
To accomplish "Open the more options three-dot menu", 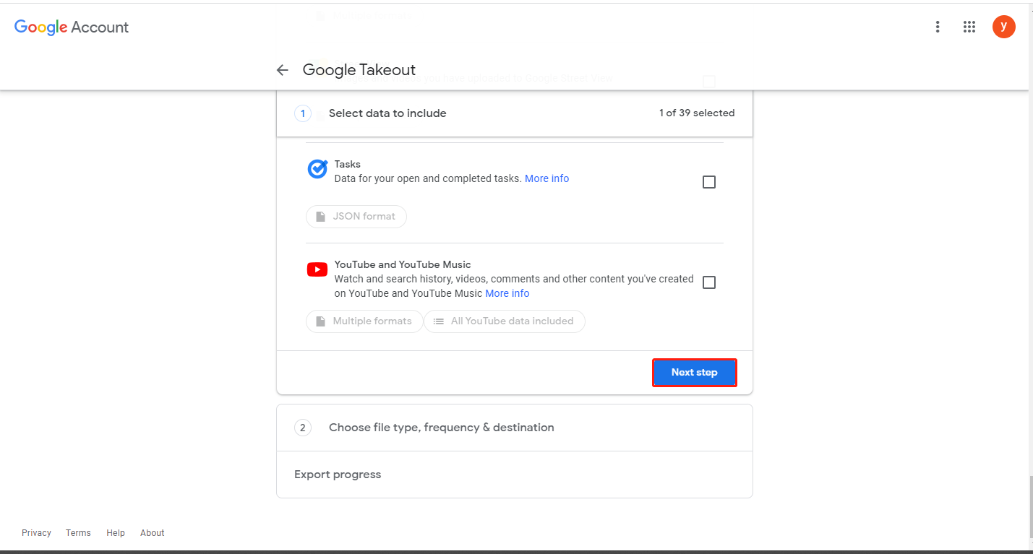I will 938,27.
